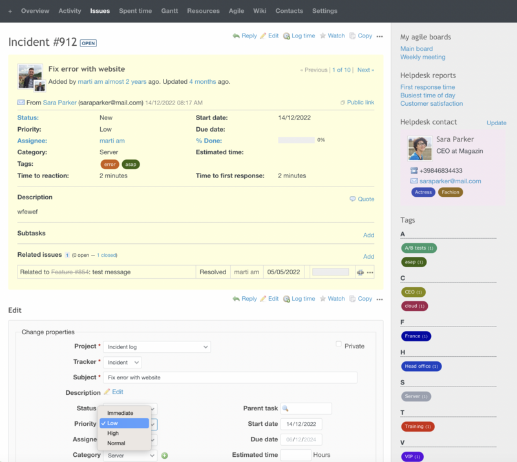Click the green plus icon beside Category
This screenshot has width=517, height=462.
(165, 456)
